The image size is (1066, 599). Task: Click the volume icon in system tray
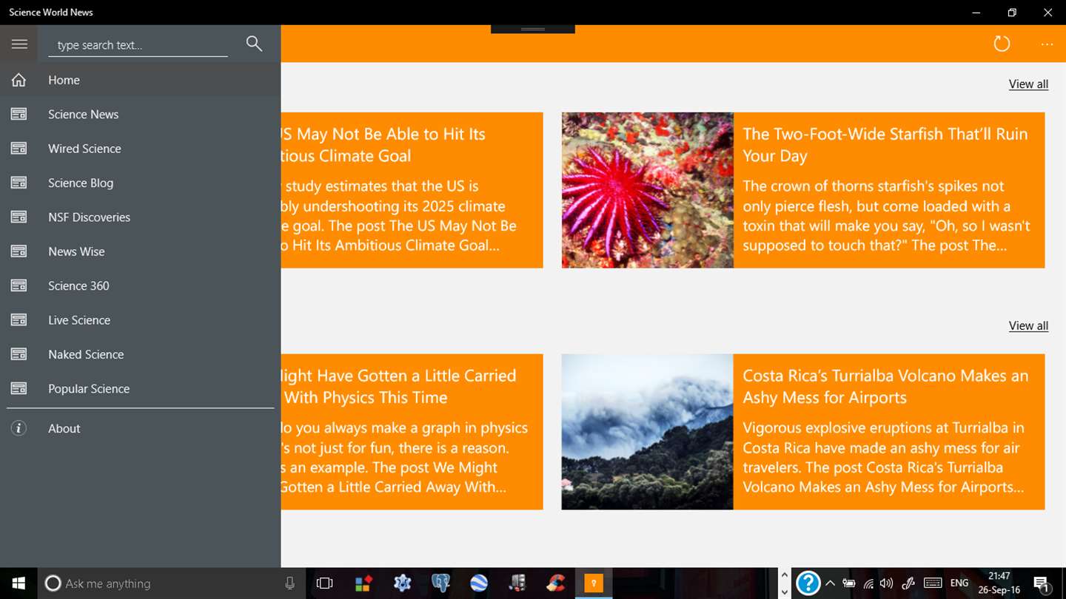pyautogui.click(x=887, y=583)
